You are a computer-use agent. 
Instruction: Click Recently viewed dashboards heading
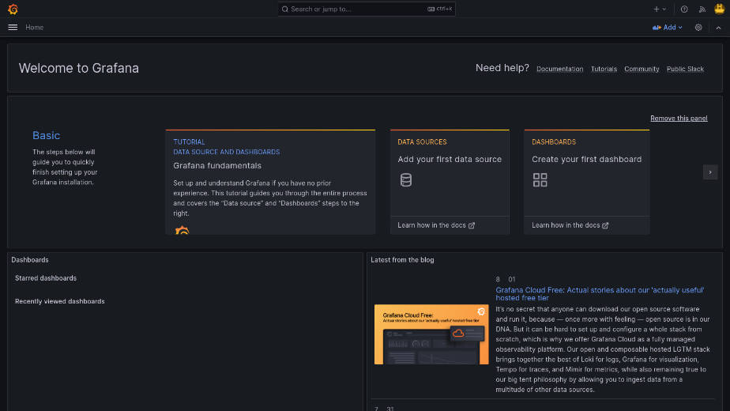click(x=59, y=301)
